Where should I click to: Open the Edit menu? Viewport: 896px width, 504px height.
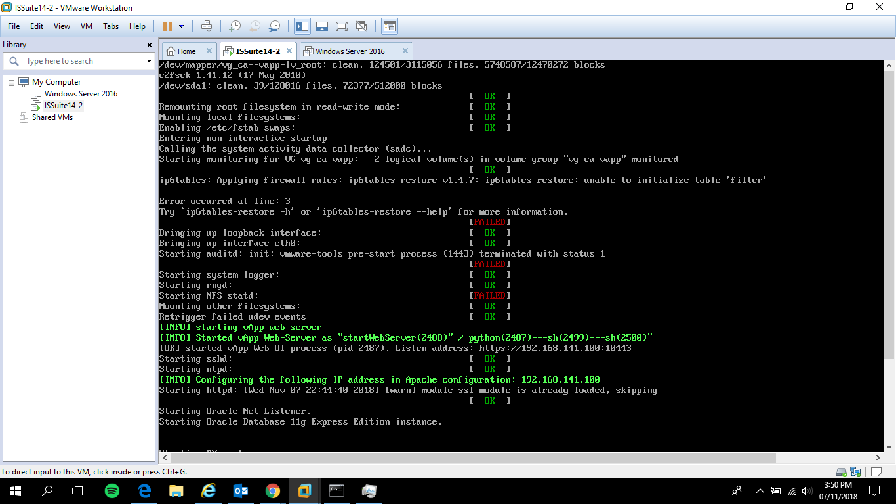click(x=37, y=26)
